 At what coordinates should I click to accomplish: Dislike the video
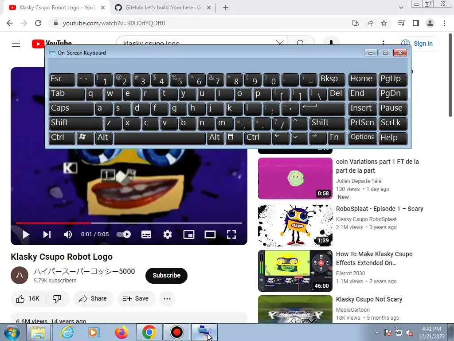click(57, 299)
